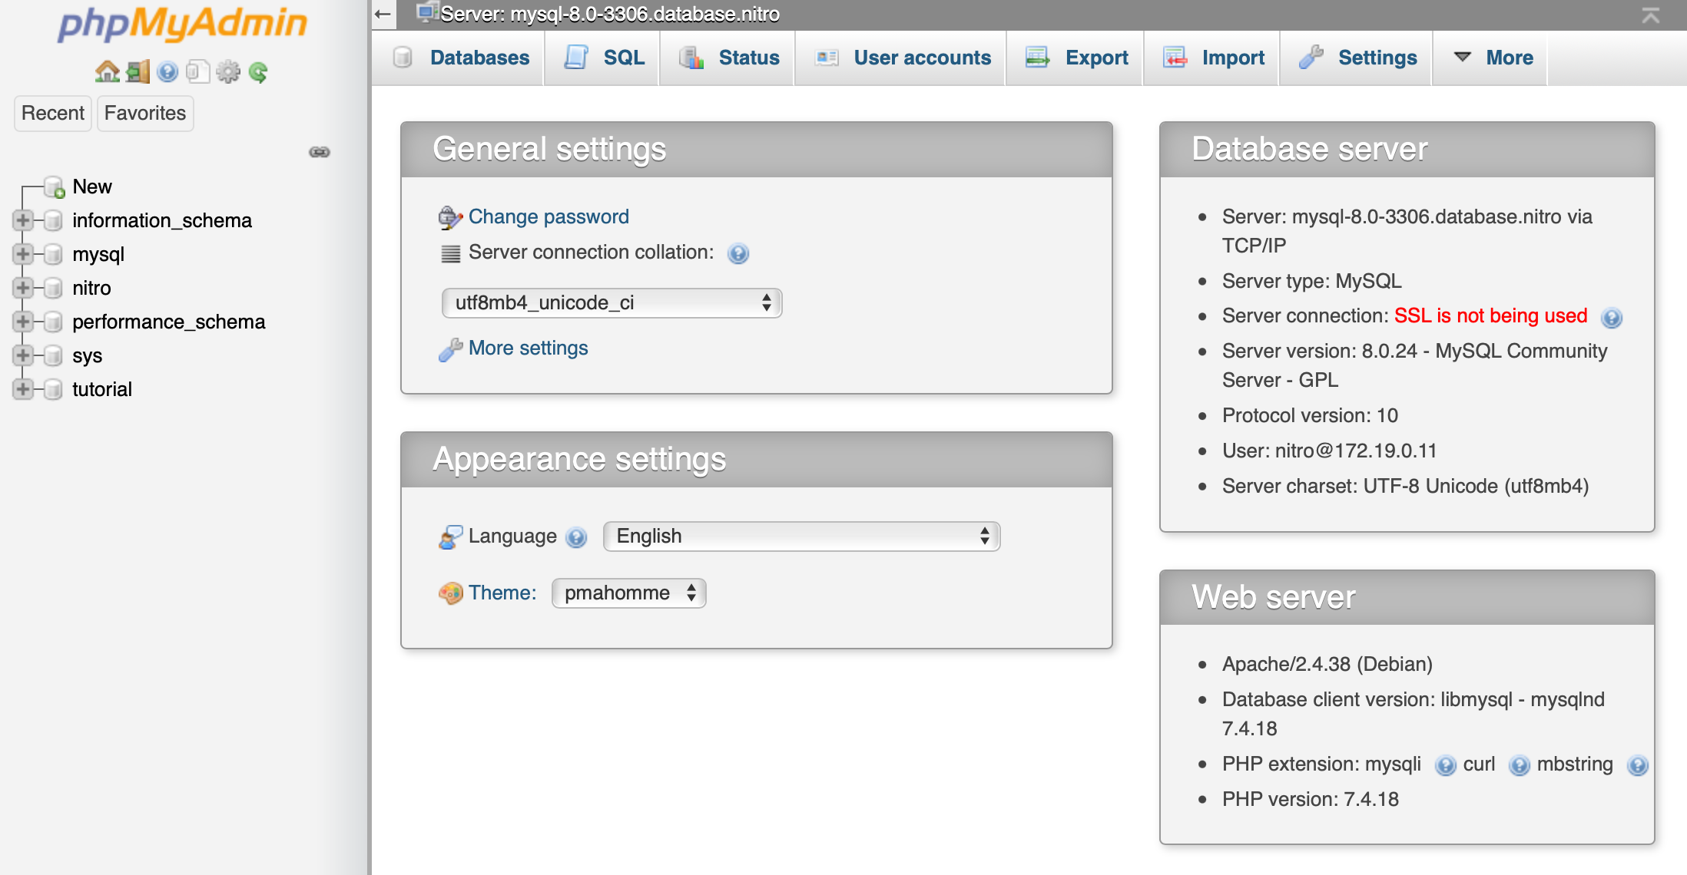Click the sys database cylinder icon
Image resolution: width=1687 pixels, height=875 pixels.
pyautogui.click(x=53, y=356)
